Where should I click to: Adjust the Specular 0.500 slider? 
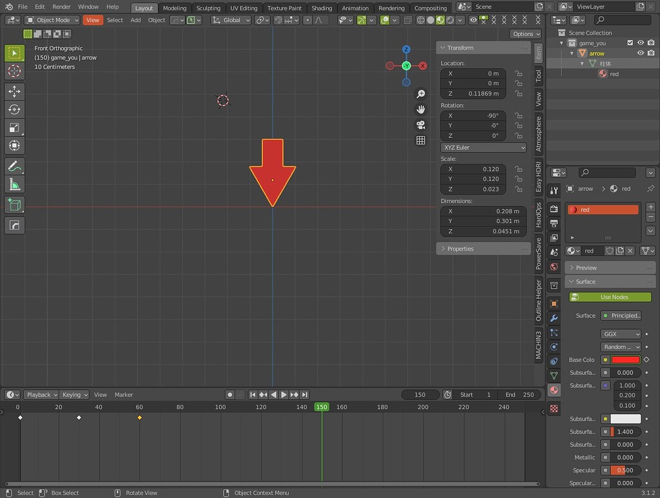point(625,470)
